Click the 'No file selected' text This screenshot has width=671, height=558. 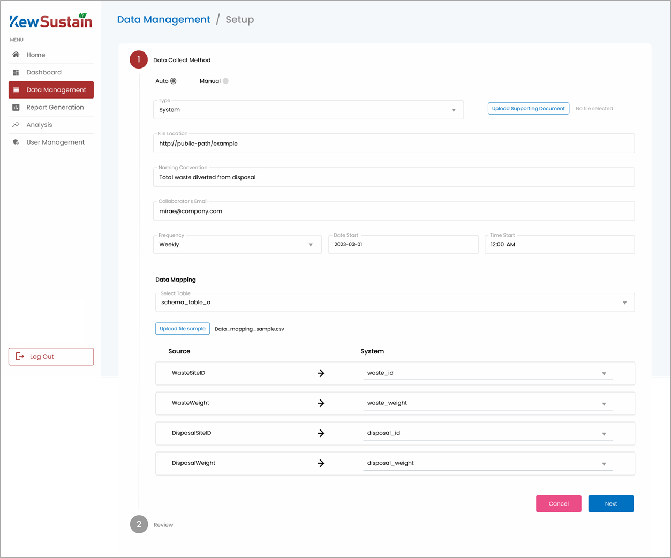tap(594, 109)
